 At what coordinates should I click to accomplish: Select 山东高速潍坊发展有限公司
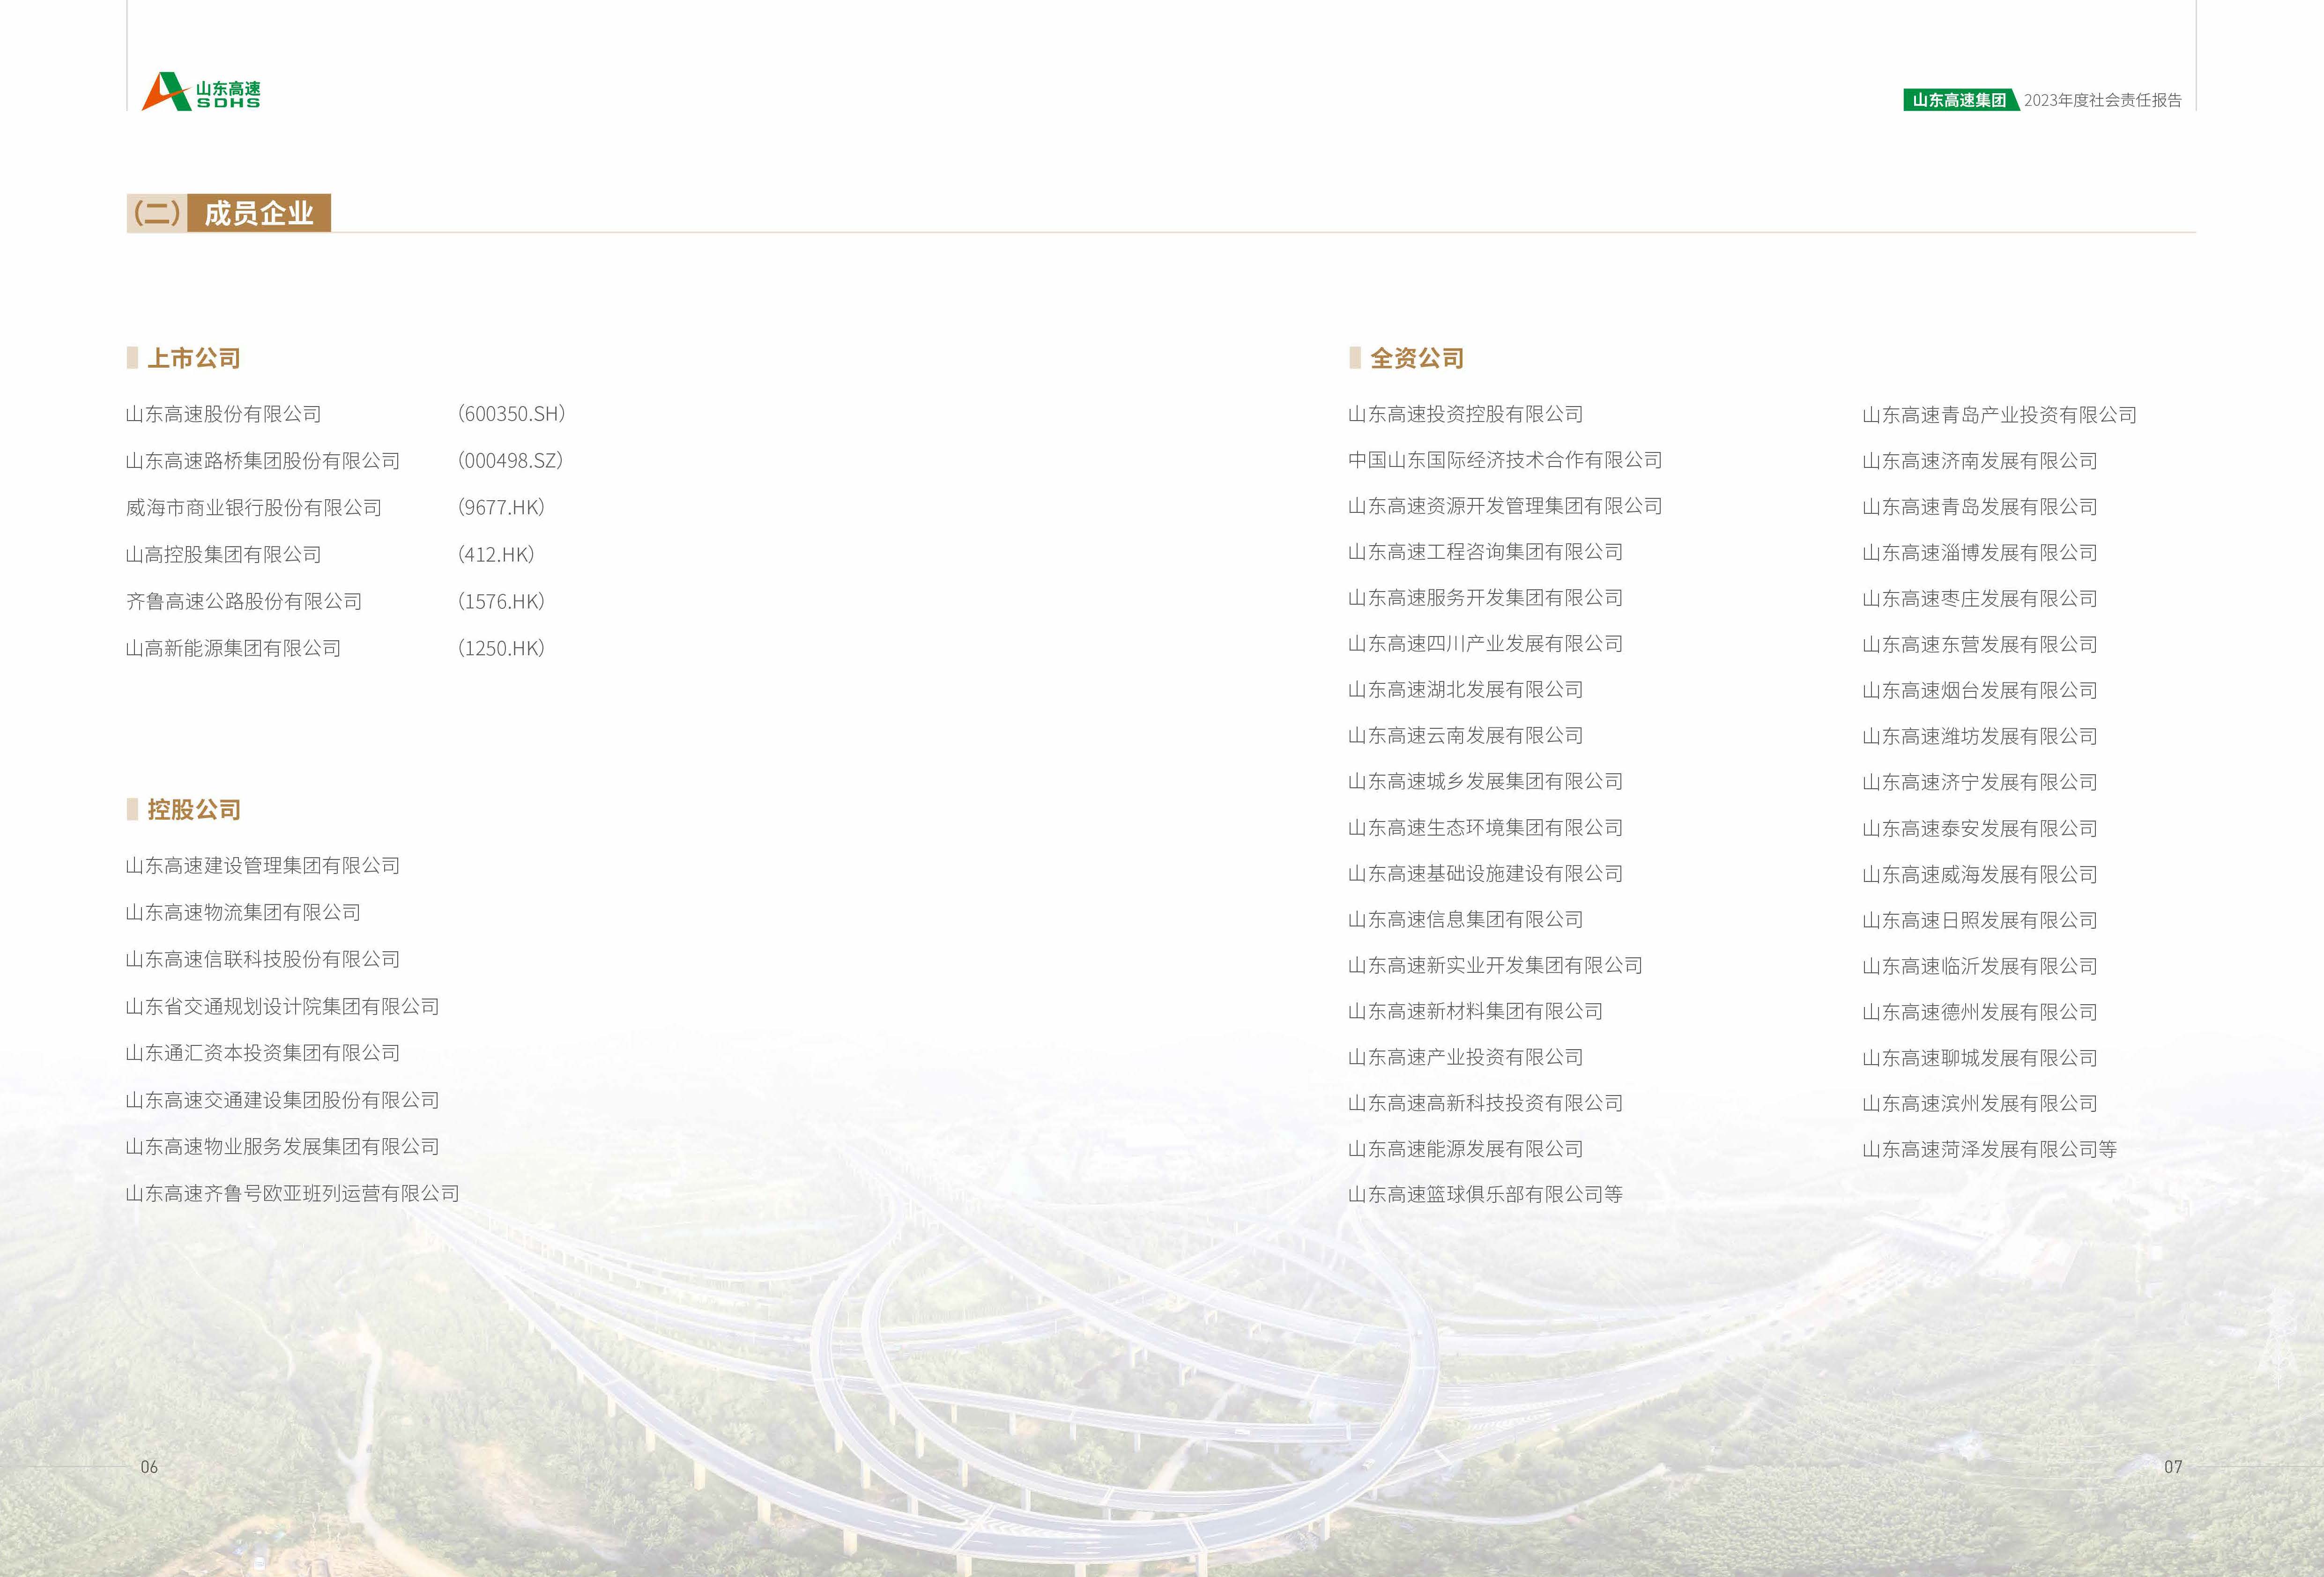coord(1980,737)
